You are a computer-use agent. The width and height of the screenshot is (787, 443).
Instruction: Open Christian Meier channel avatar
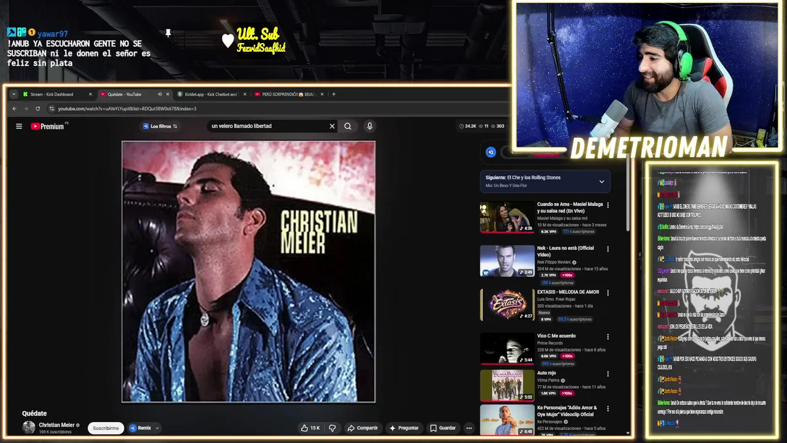tap(29, 428)
